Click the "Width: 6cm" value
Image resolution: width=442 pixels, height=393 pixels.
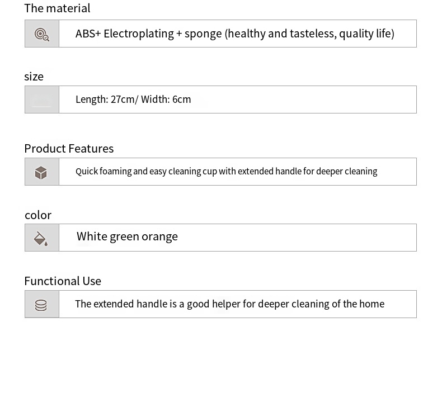[166, 100]
